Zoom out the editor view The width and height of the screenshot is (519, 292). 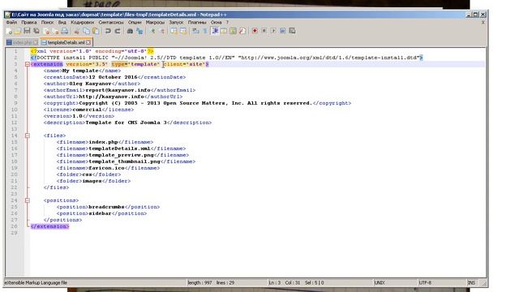(162, 31)
